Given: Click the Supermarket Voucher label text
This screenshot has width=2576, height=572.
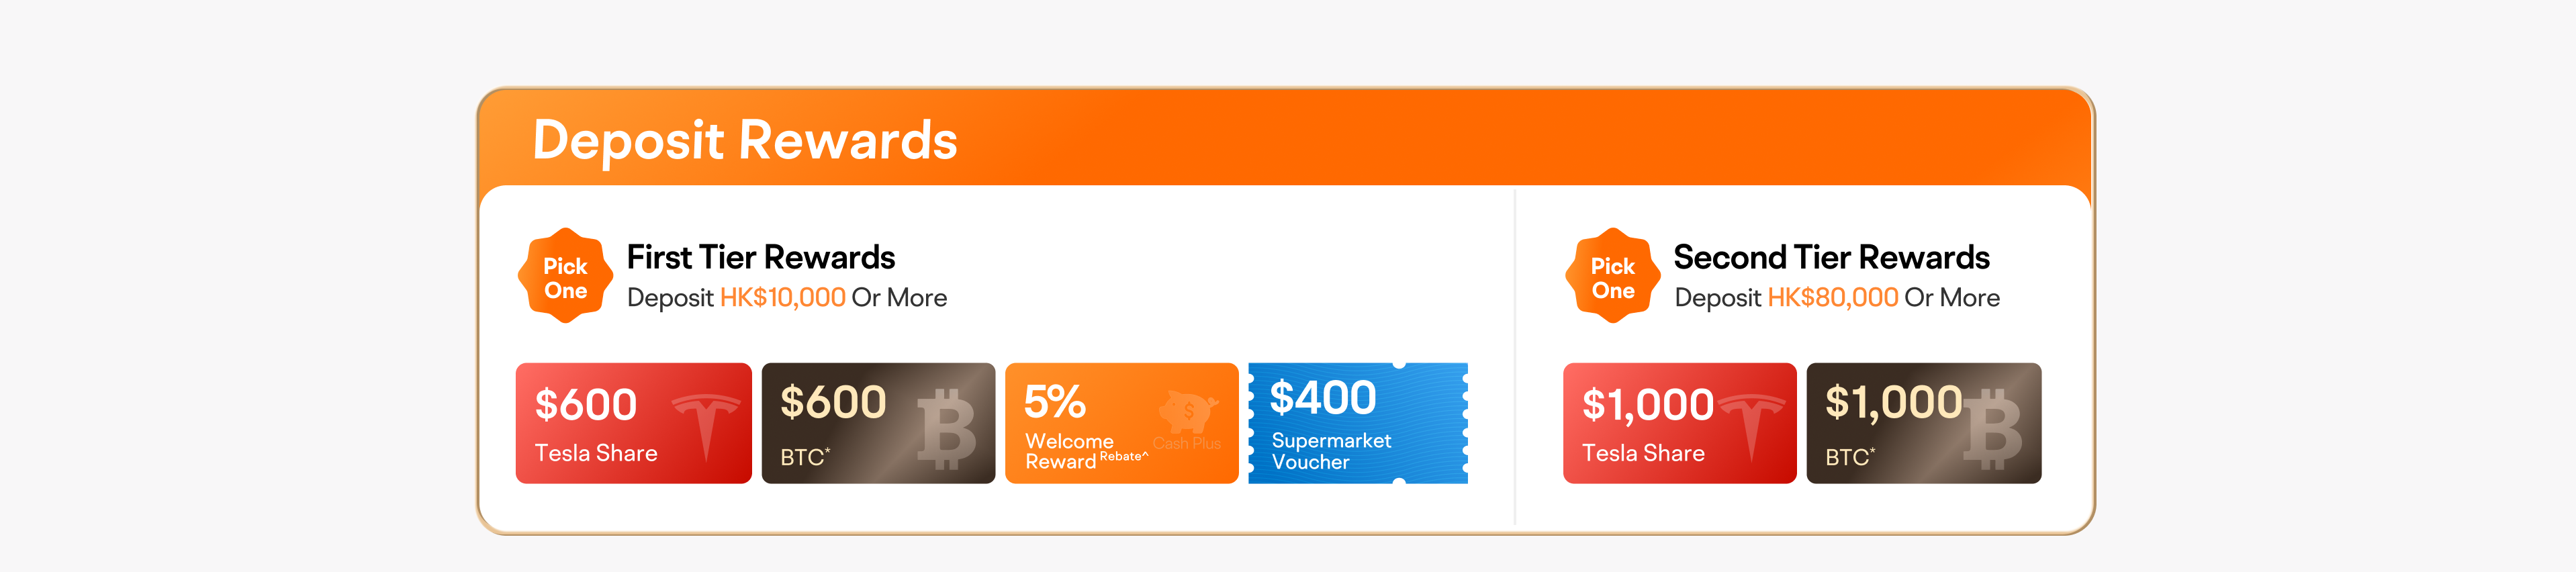Looking at the screenshot, I should (1331, 451).
